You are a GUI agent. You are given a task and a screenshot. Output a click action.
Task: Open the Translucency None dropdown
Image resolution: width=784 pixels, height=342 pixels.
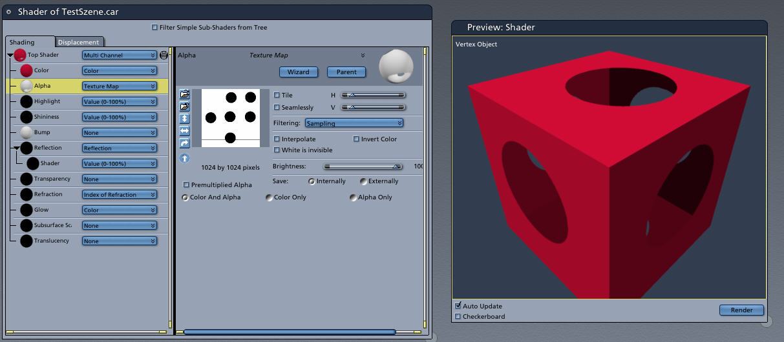tap(120, 241)
